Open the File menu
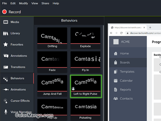 5,3
